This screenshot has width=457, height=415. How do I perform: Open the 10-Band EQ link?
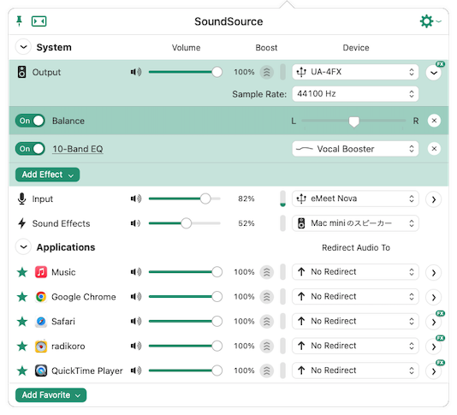78,149
